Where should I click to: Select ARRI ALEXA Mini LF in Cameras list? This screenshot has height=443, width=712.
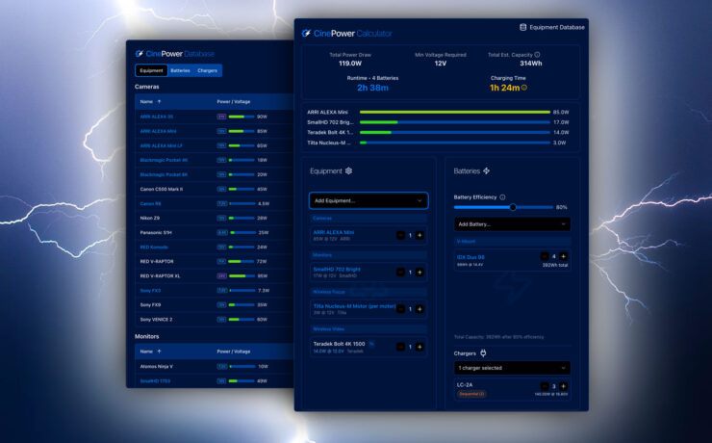(x=161, y=145)
